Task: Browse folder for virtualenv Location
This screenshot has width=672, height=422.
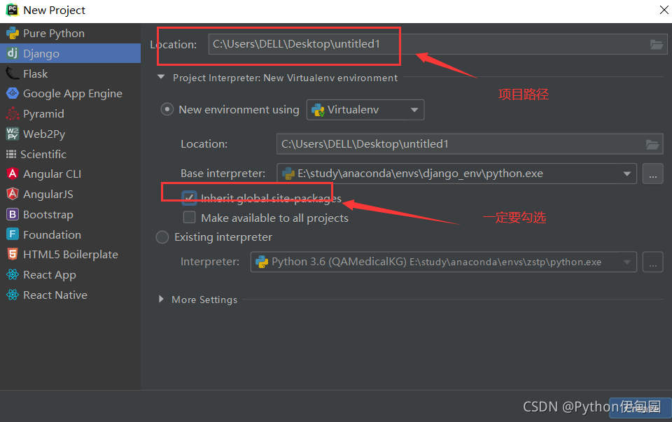Action: coord(652,144)
